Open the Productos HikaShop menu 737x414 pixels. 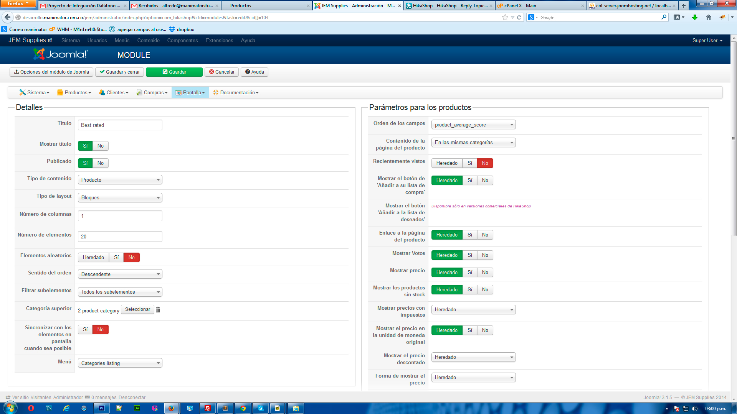[74, 93]
